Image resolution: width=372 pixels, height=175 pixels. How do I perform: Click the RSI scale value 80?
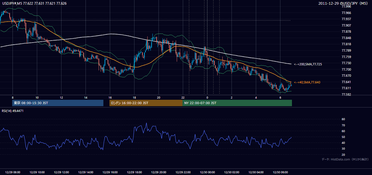coord(343,119)
